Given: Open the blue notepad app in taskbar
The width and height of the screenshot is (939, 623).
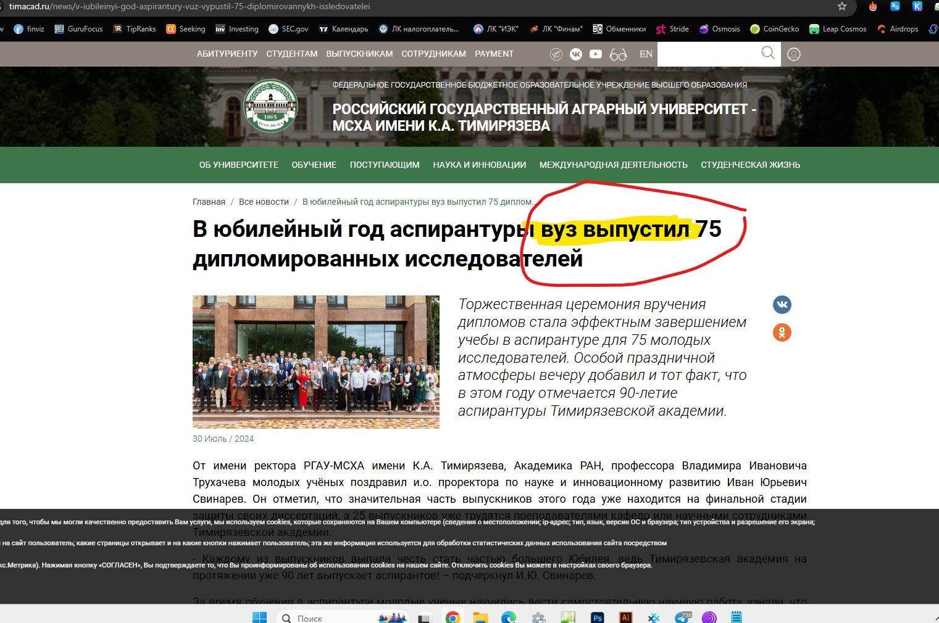Looking at the screenshot, I should (736, 617).
